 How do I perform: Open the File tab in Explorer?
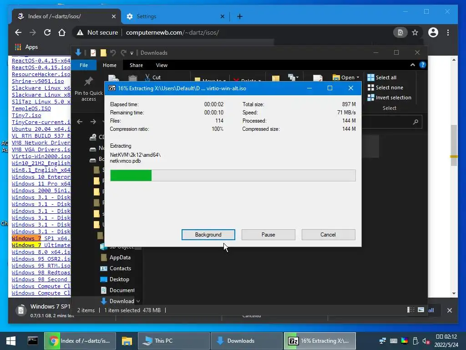84,65
